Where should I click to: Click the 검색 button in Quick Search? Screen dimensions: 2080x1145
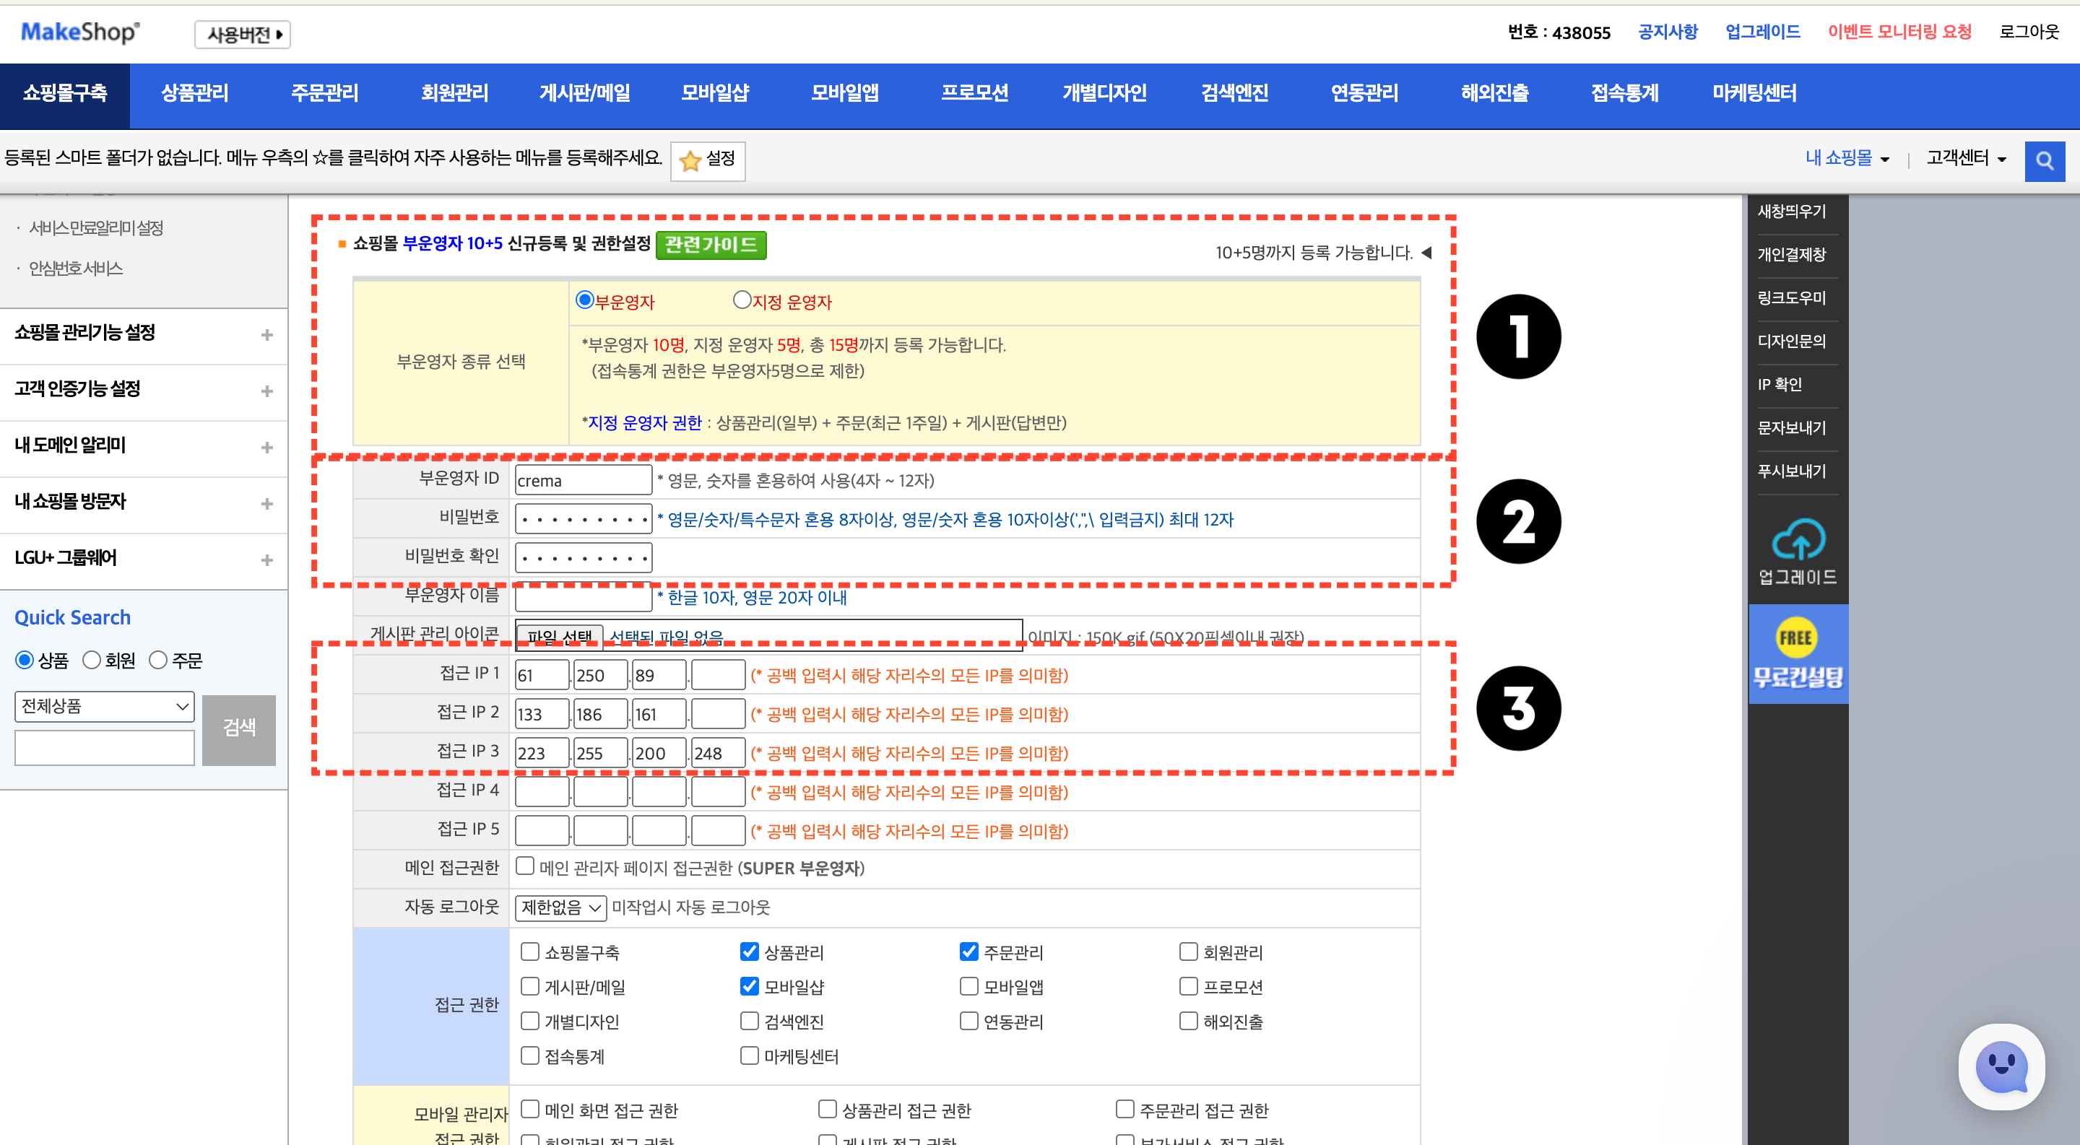click(x=238, y=728)
